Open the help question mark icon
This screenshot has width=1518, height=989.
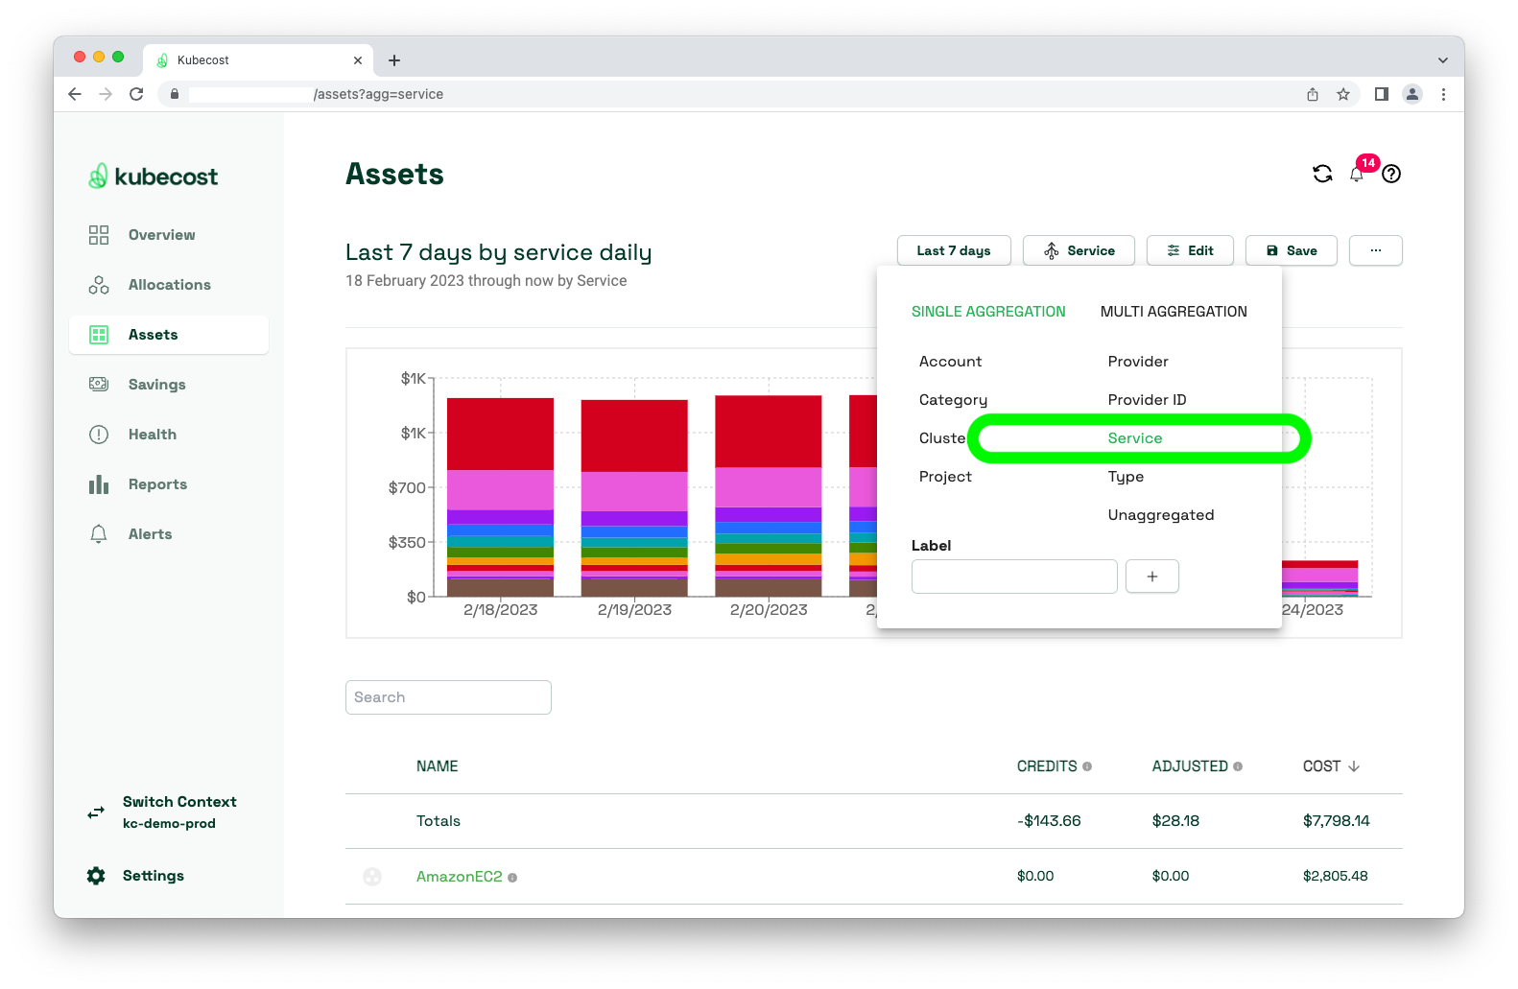pyautogui.click(x=1391, y=174)
